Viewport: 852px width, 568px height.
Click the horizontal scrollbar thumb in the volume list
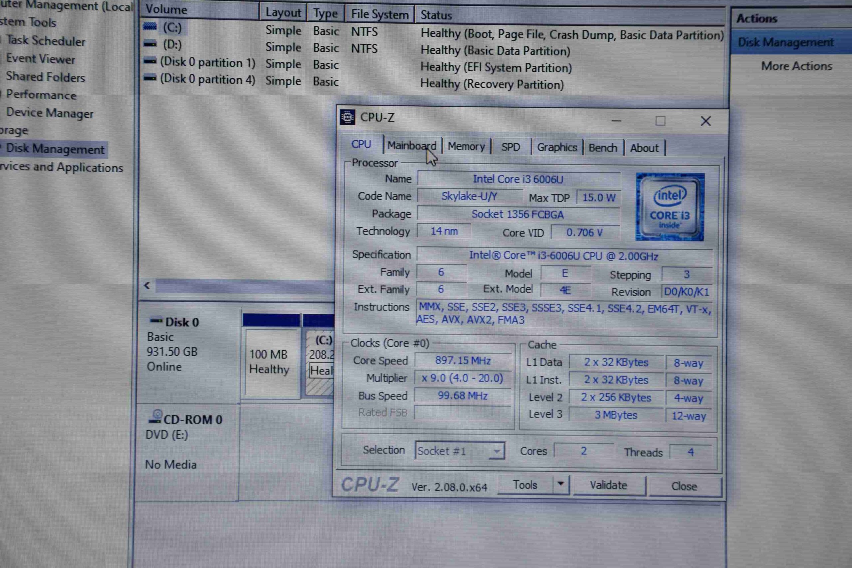click(x=245, y=286)
